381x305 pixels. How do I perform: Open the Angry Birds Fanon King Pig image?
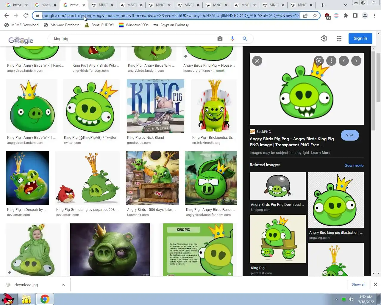coord(211,178)
